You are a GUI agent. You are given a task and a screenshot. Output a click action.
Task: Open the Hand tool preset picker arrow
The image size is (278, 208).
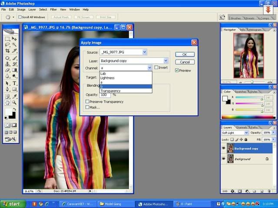[x=13, y=17]
